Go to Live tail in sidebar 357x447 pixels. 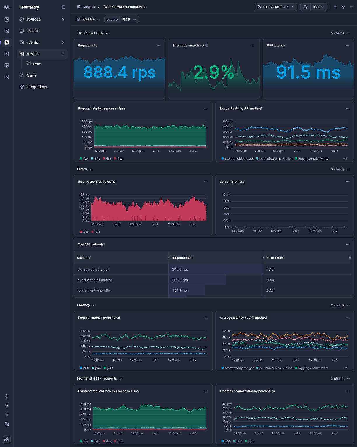(x=42, y=31)
